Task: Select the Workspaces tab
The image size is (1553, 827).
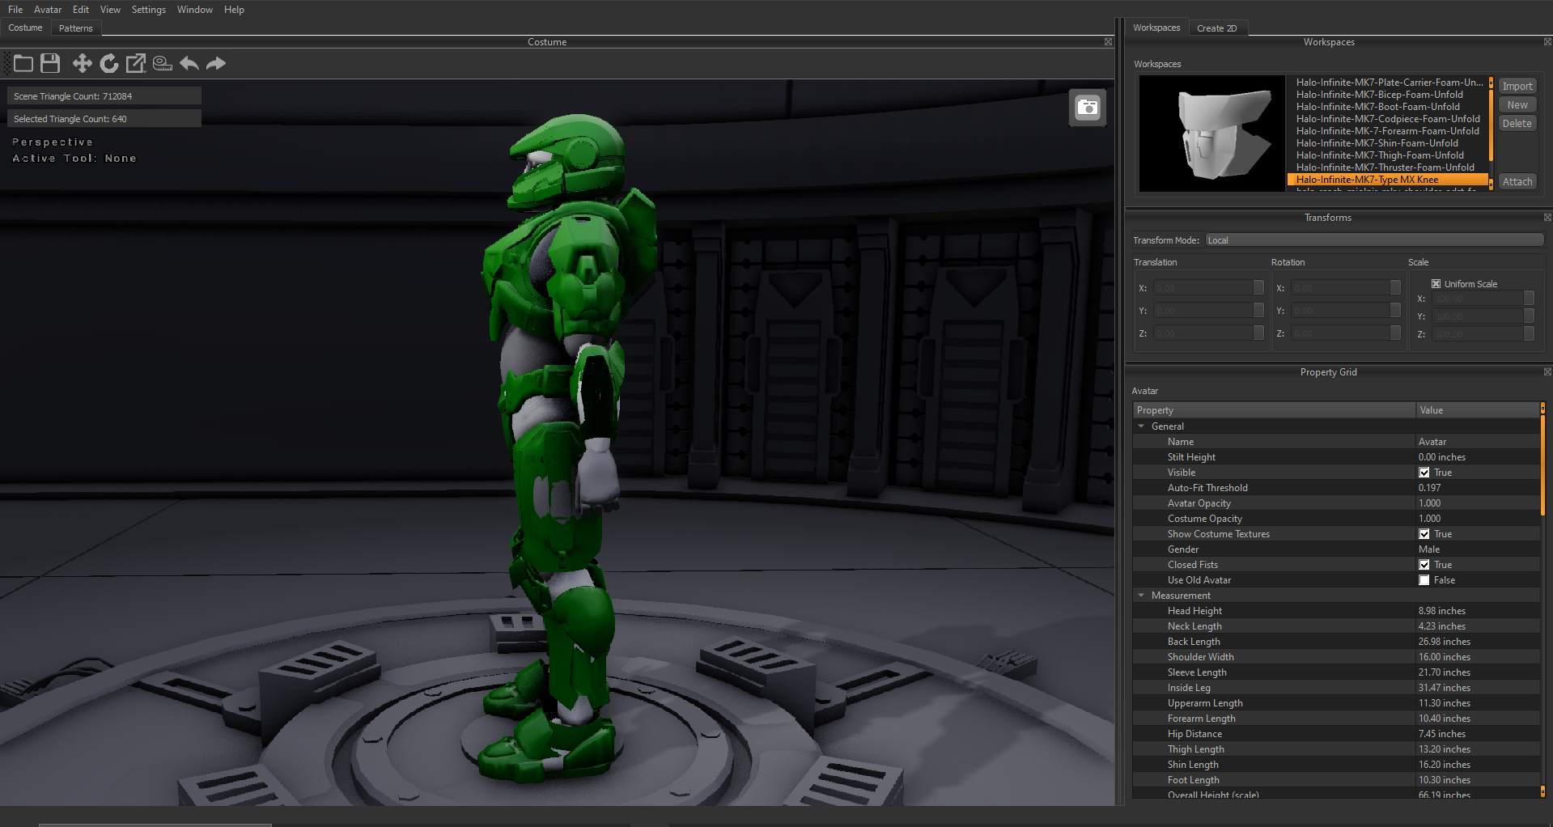Action: pos(1156,28)
